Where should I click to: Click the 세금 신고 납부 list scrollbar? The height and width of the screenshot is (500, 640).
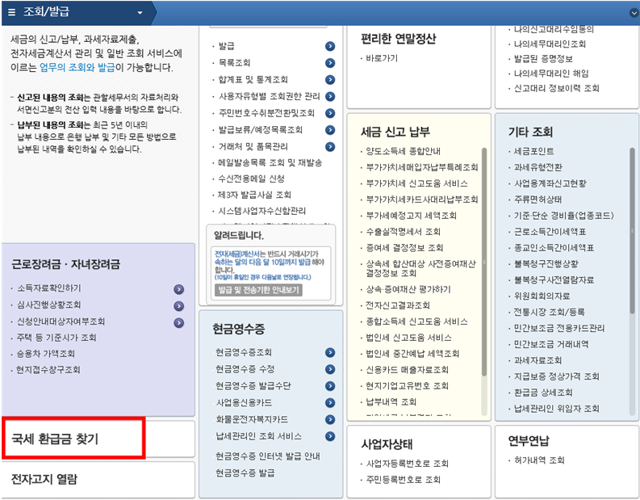(x=484, y=262)
